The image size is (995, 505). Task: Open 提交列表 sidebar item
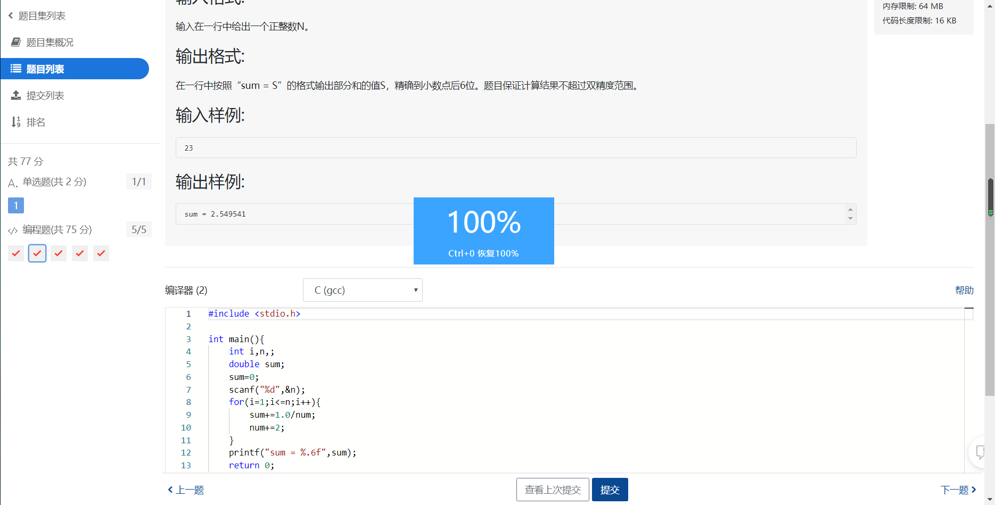[45, 96]
